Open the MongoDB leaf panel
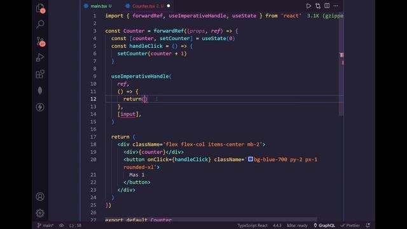Screen dimensions: 407x229 [x=40, y=90]
